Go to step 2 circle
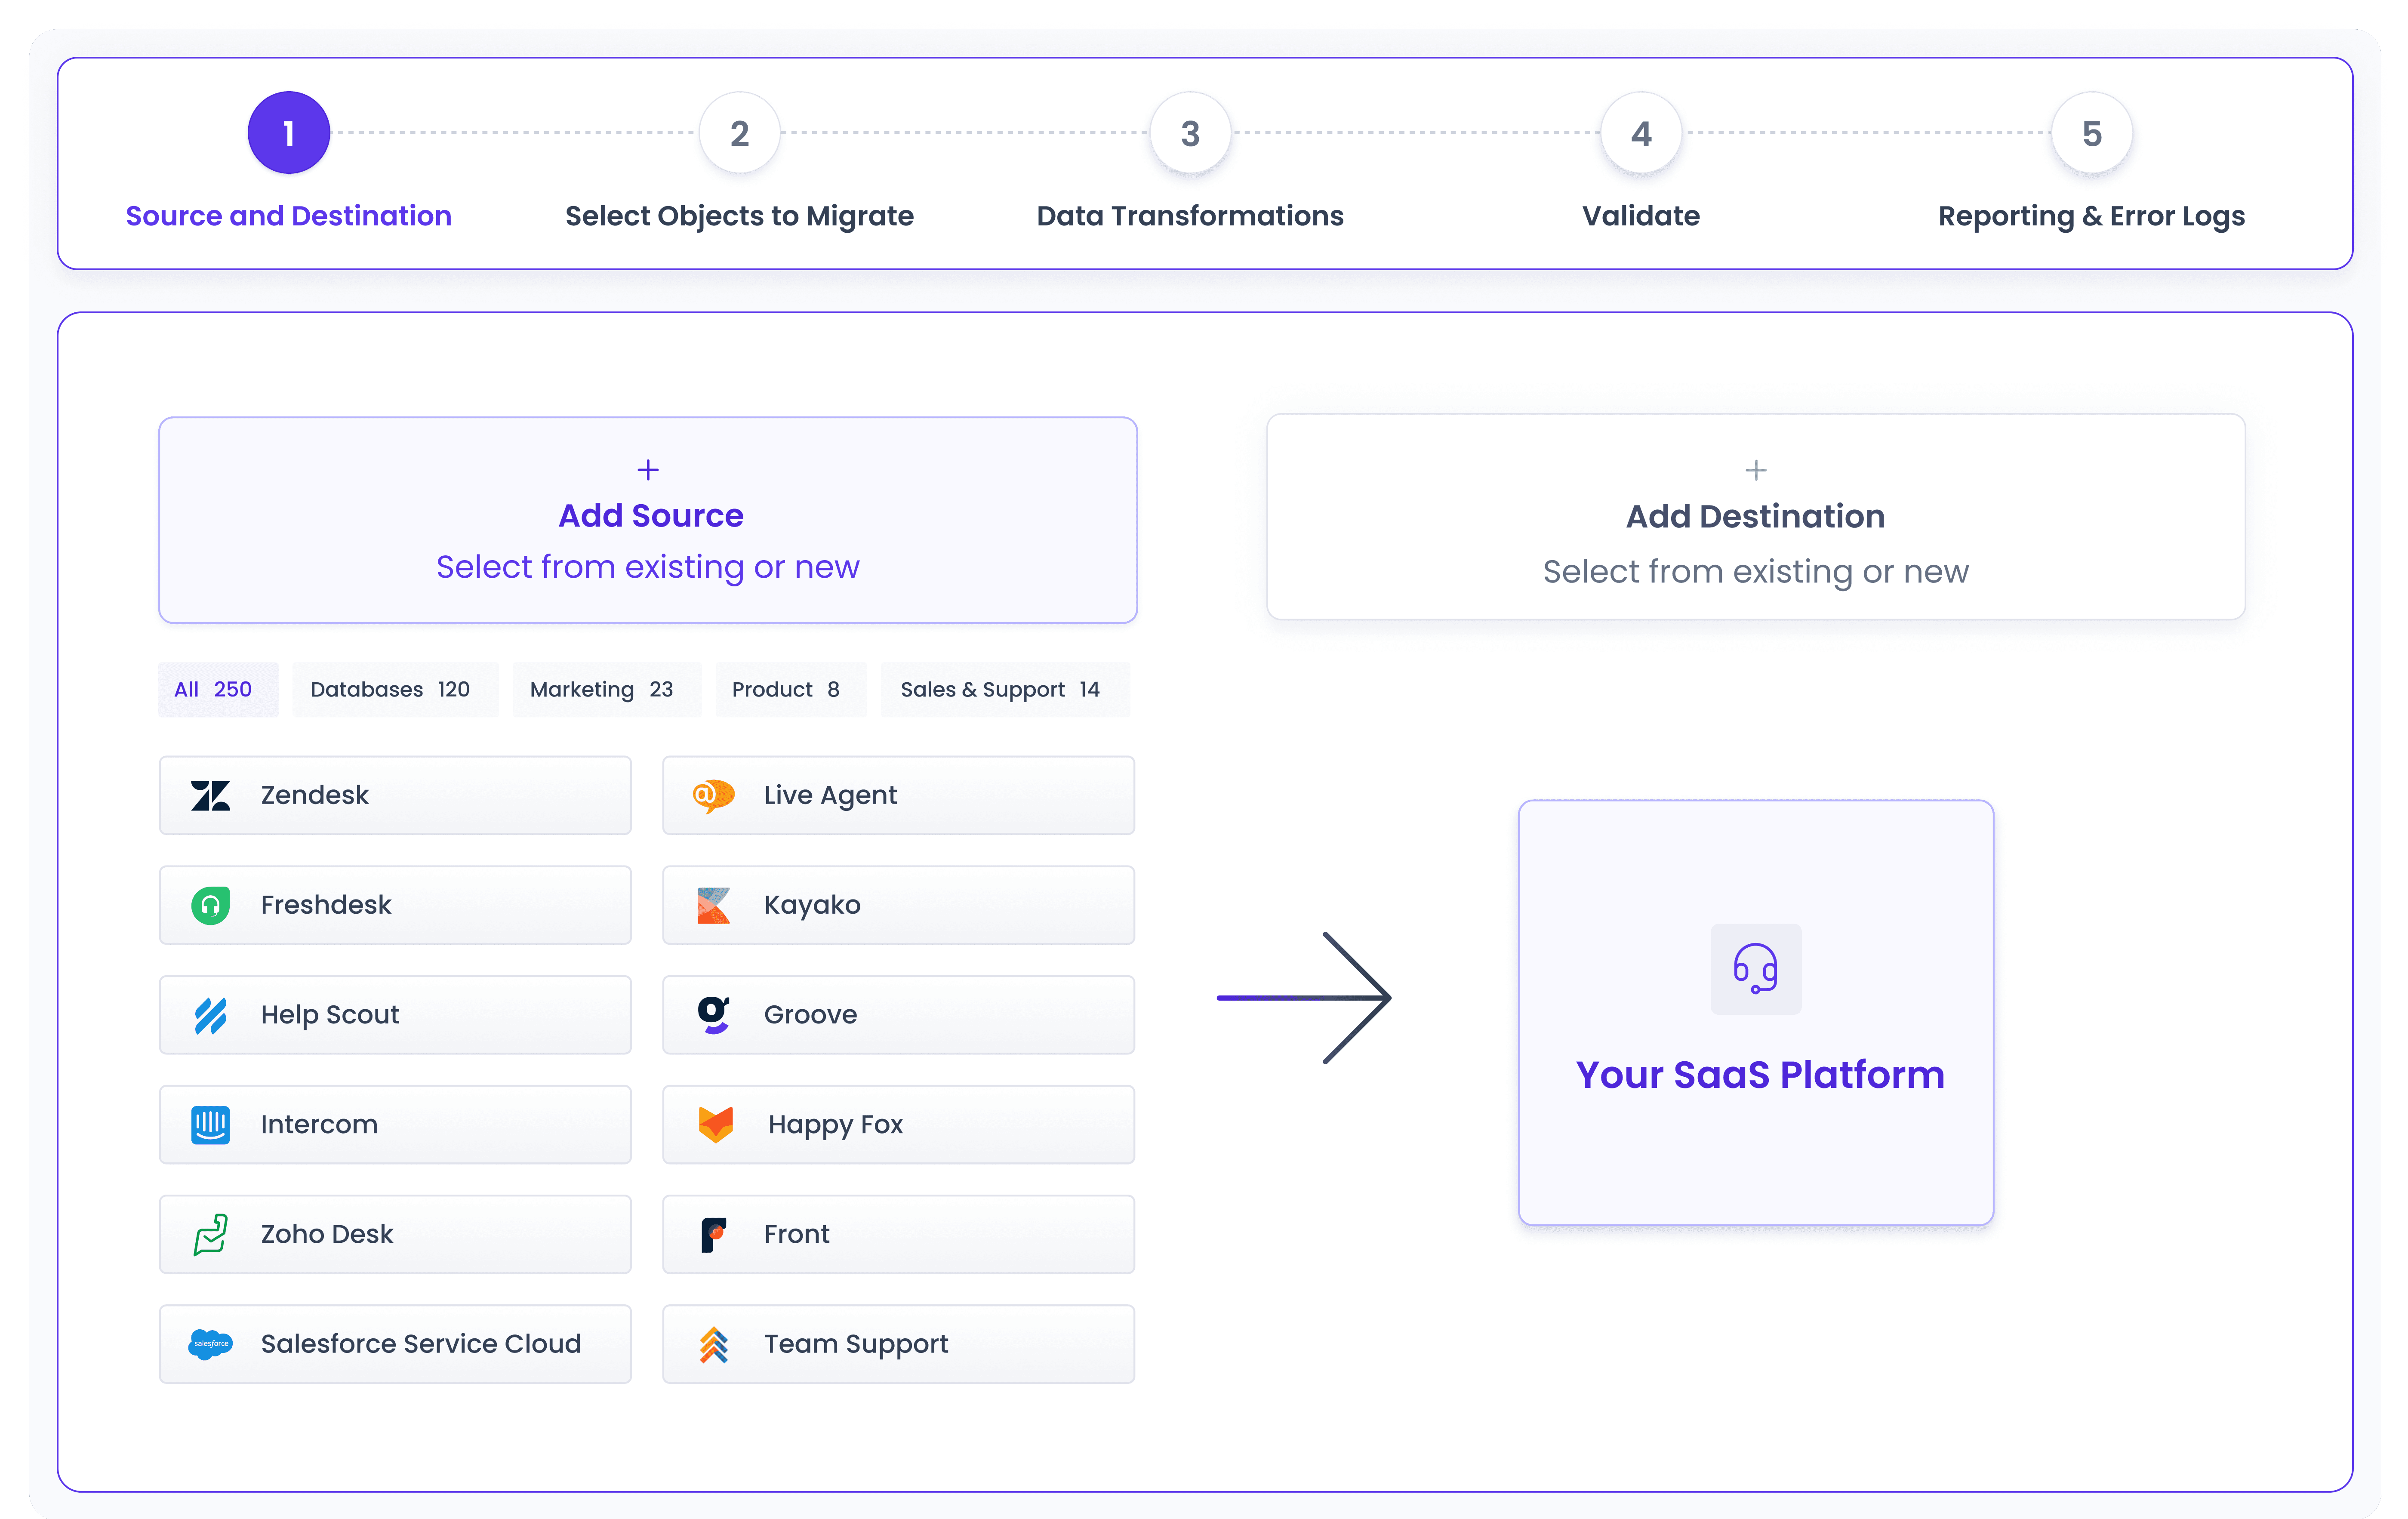The image size is (2408, 1519). click(x=739, y=133)
